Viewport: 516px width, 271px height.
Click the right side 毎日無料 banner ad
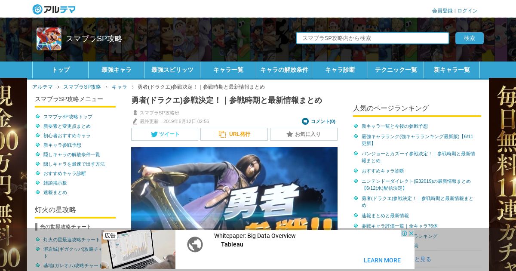click(502, 174)
